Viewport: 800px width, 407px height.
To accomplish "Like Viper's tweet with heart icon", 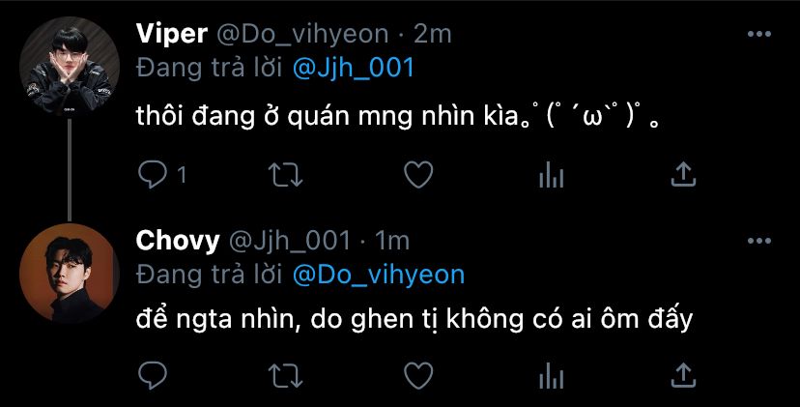I will click(418, 175).
